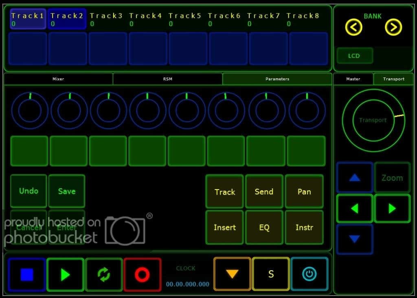417x298 pixels.
Task: Click the fifth green pad below the knobs
Action: pyautogui.click(x=187, y=151)
